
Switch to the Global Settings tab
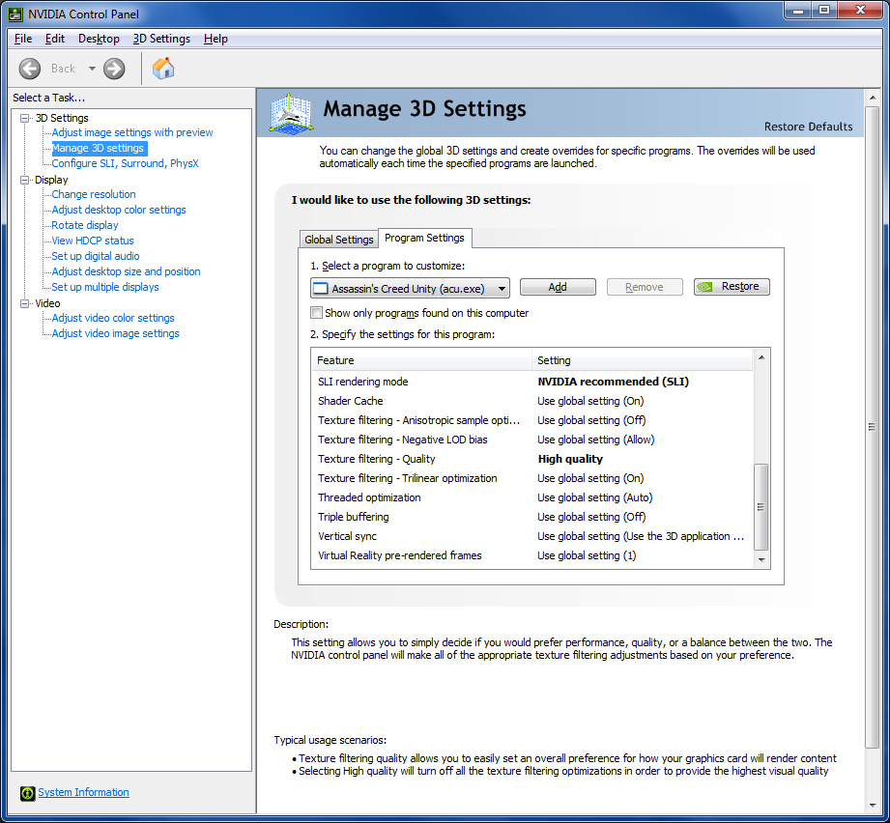[339, 240]
